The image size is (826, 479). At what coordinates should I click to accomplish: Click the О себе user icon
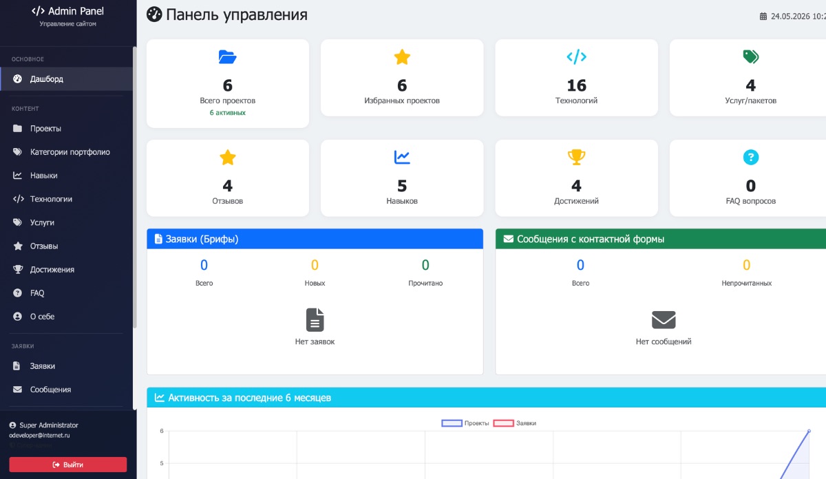[x=17, y=317]
